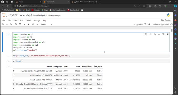Image resolution: width=178 pixels, height=95 pixels.
Task: Move the active cell down with arrow icon
Action: click(155, 34)
